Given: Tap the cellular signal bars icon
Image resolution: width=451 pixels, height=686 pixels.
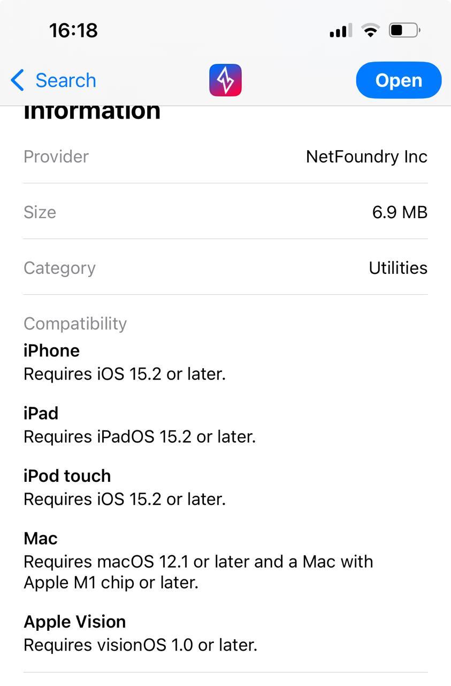Looking at the screenshot, I should tap(341, 31).
